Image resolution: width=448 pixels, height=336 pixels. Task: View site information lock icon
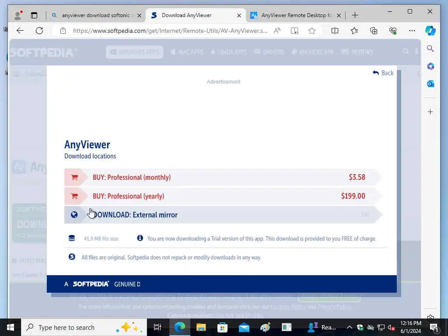coord(63,31)
